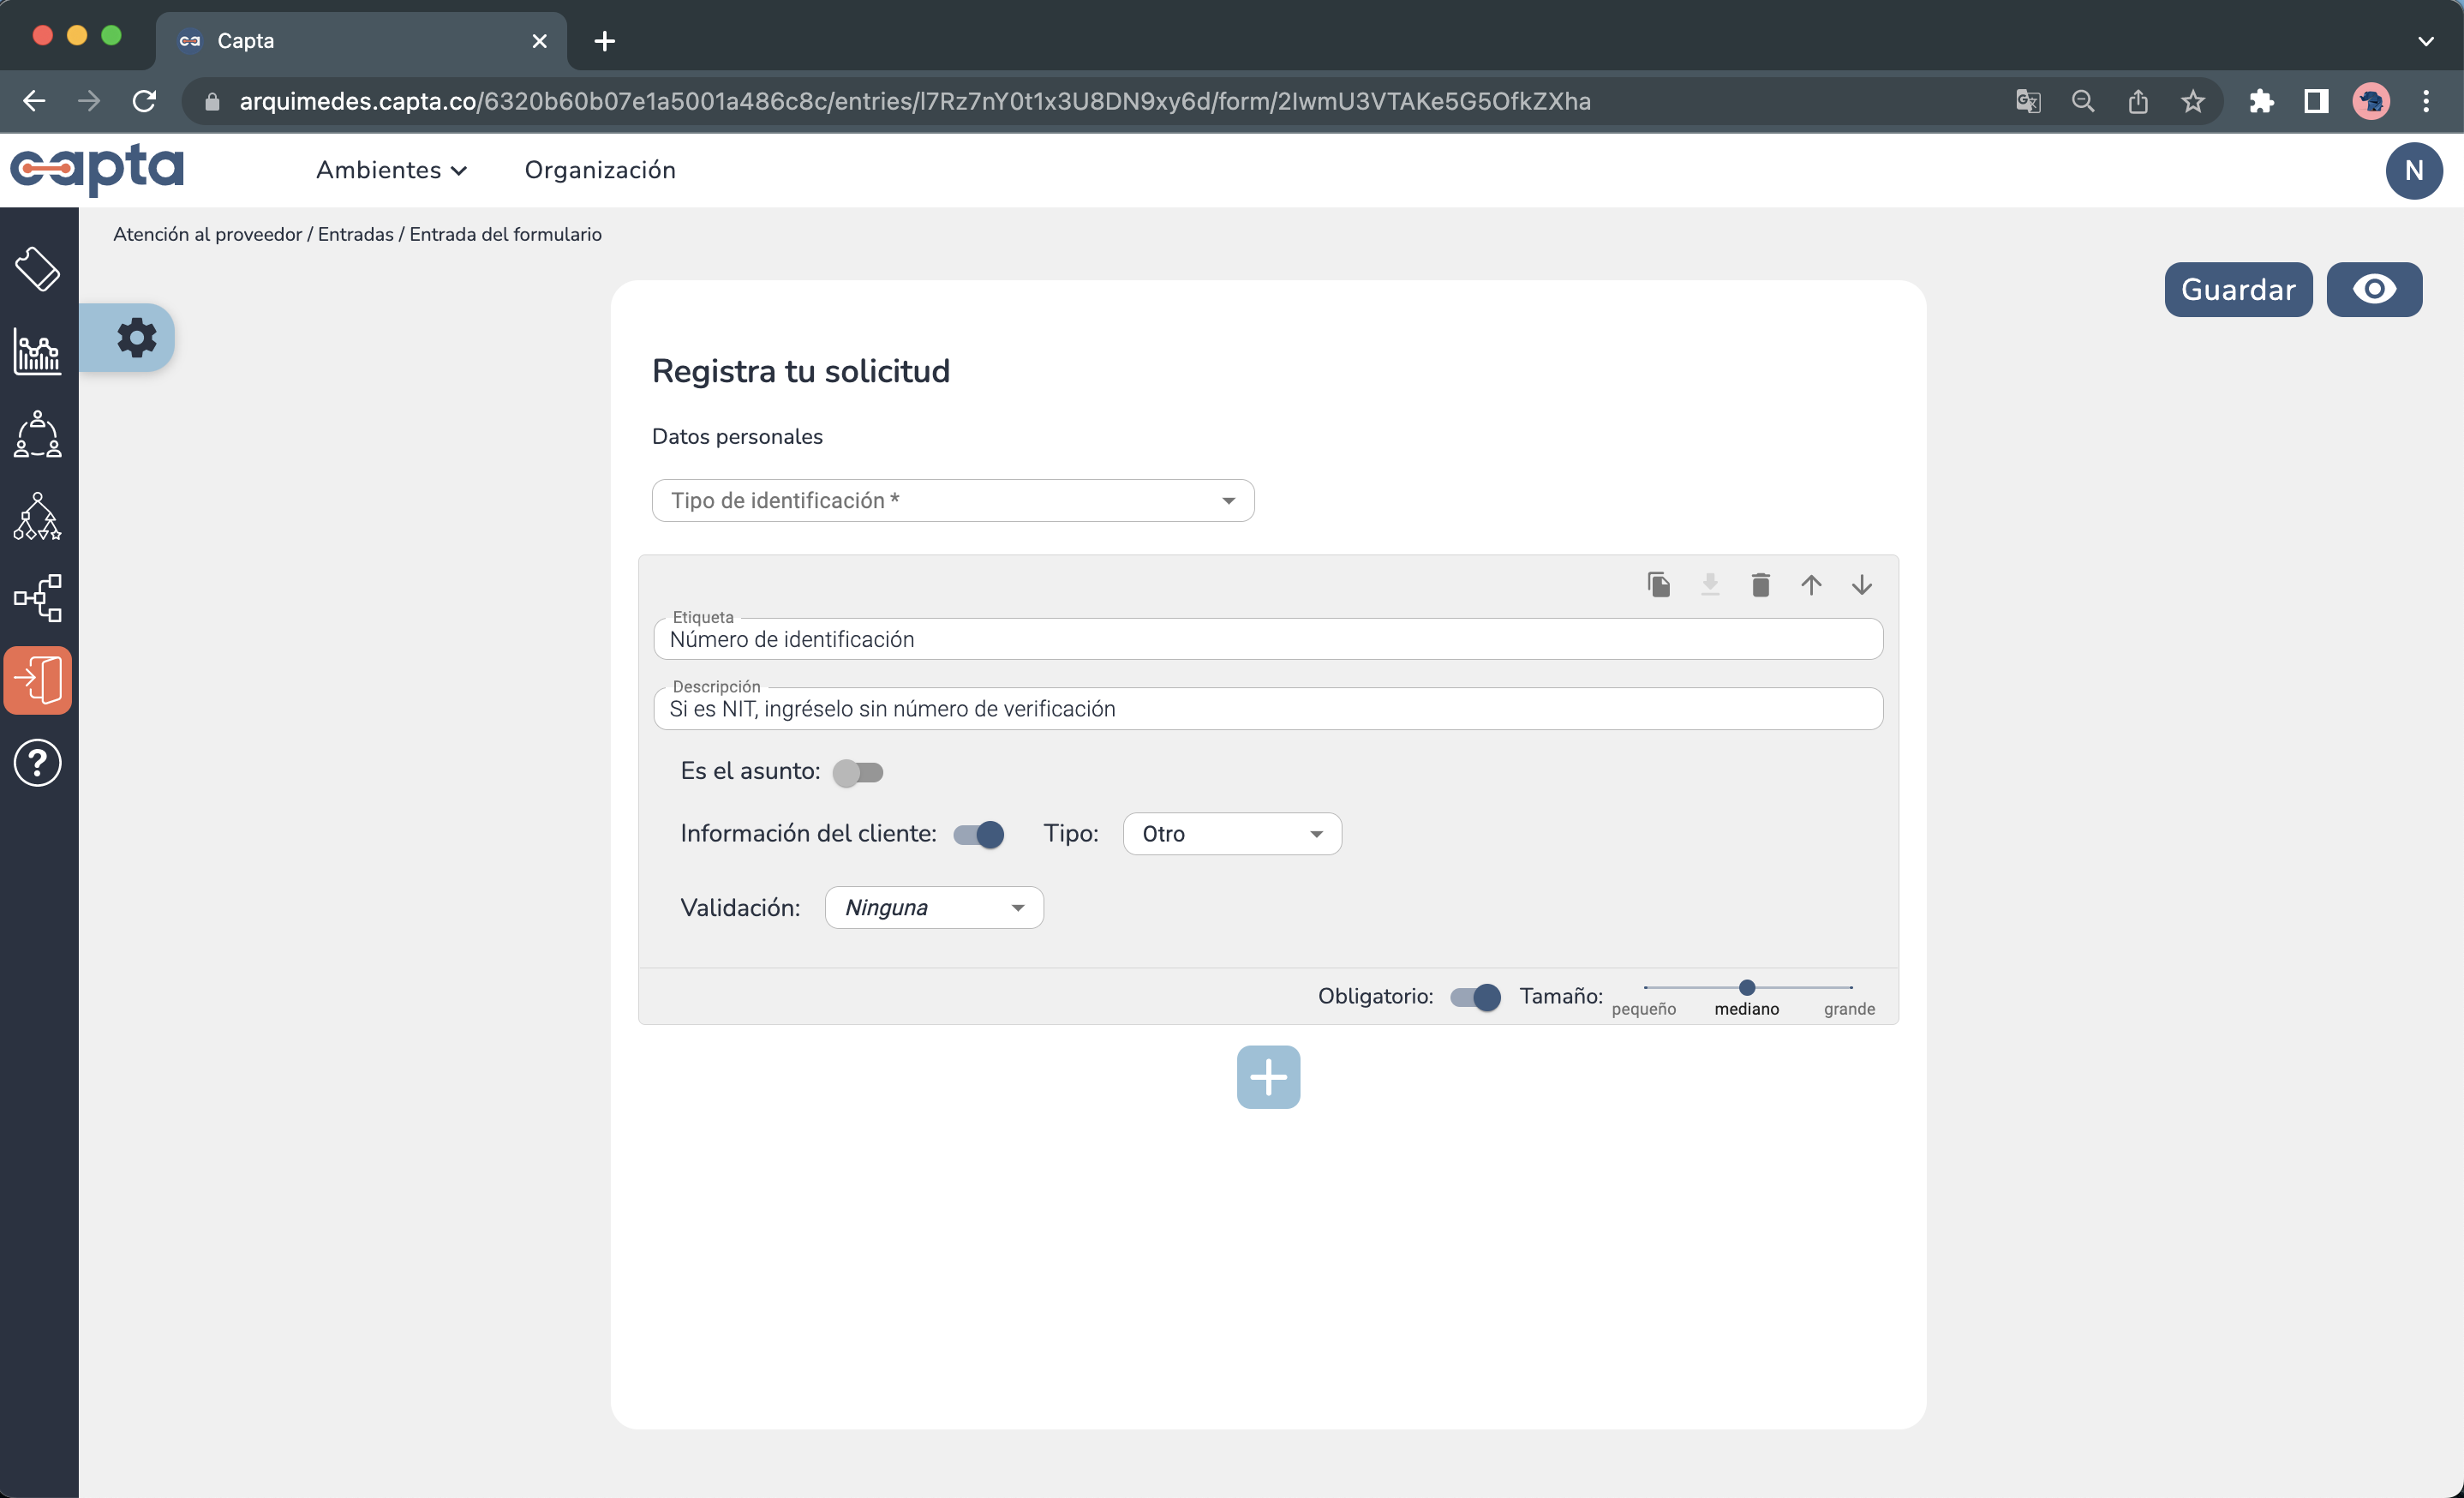The width and height of the screenshot is (2464, 1498).
Task: Click the flowchart nodes sidebar icon
Action: click(36, 598)
